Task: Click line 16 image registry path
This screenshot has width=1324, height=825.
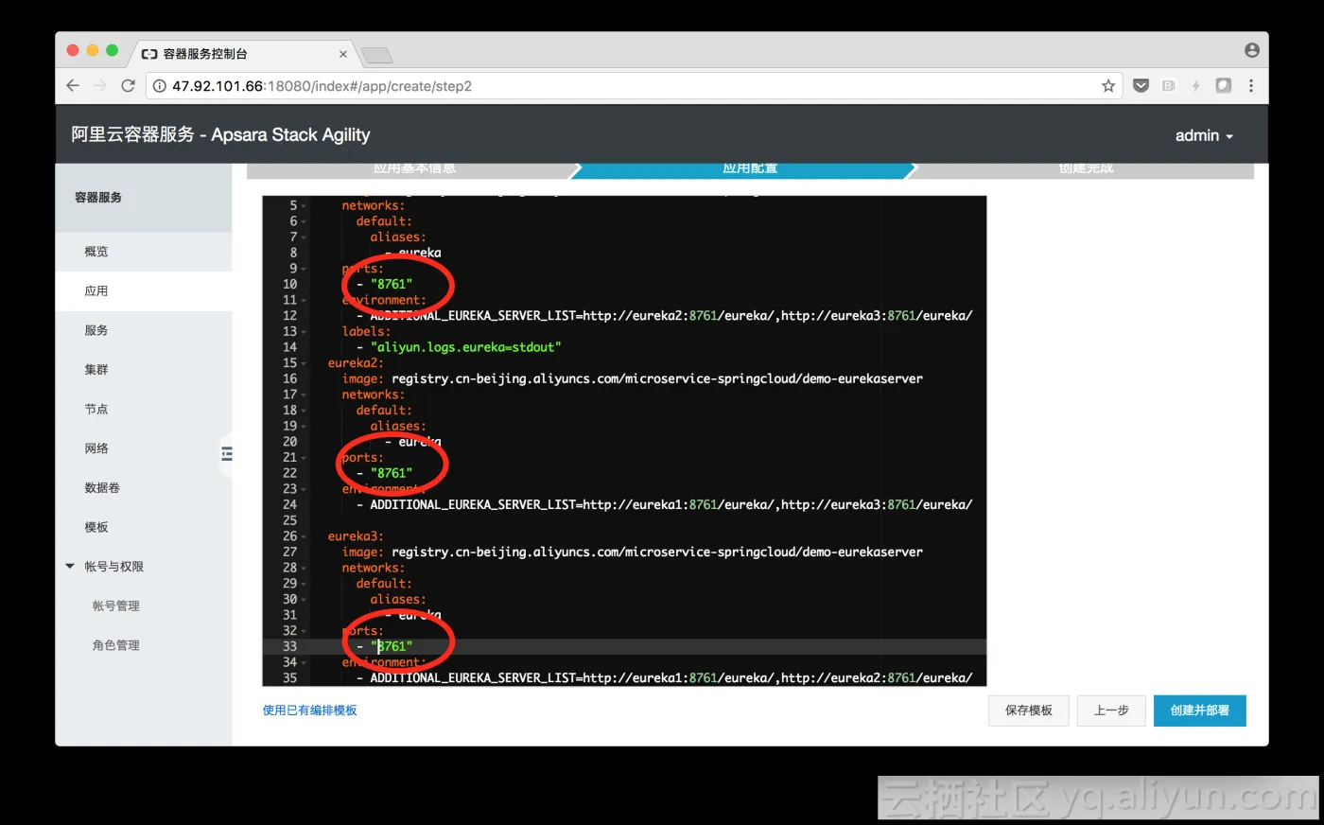Action: click(657, 378)
